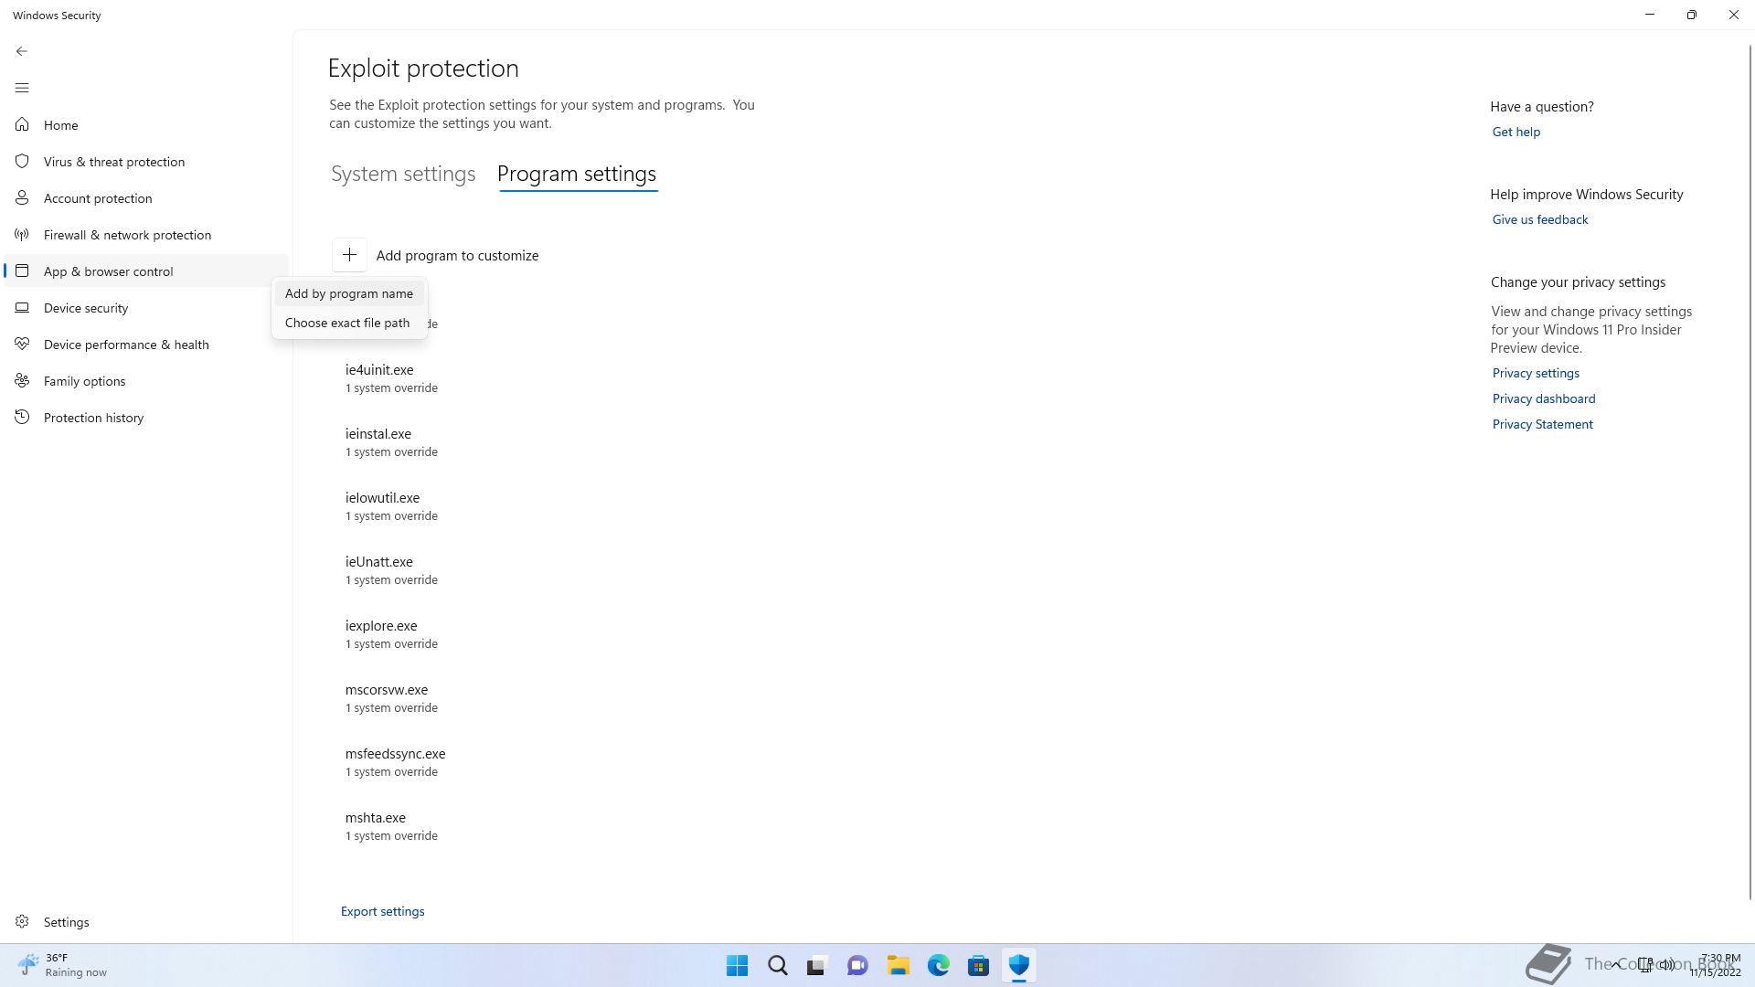Launch Microsoft Edge from taskbar
The height and width of the screenshot is (987, 1755).
(938, 965)
